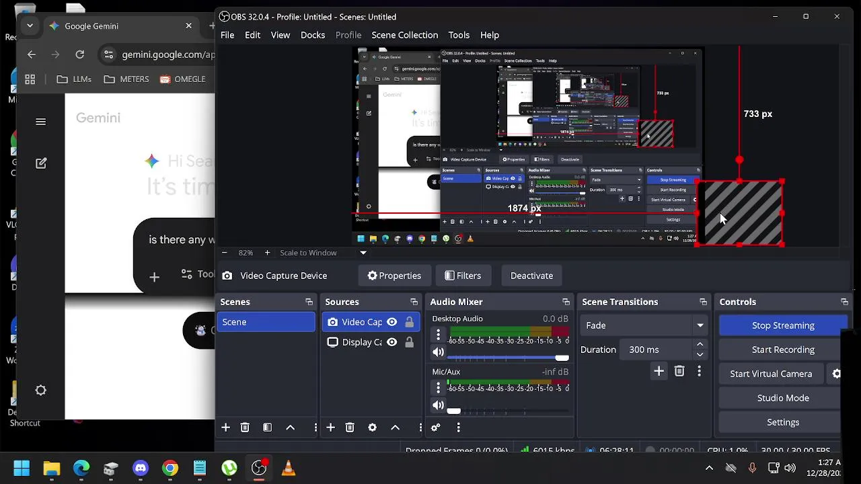Pop out the Scene Transitions dock
The width and height of the screenshot is (861, 484).
pos(703,302)
